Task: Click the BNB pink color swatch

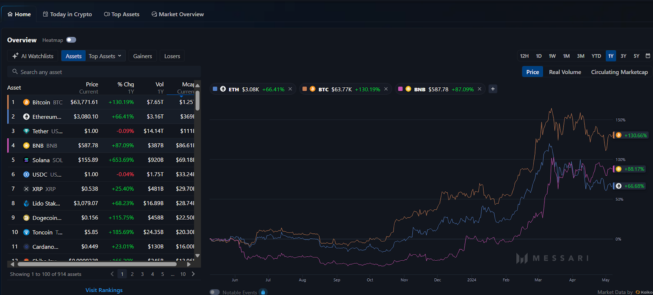Action: [x=400, y=89]
